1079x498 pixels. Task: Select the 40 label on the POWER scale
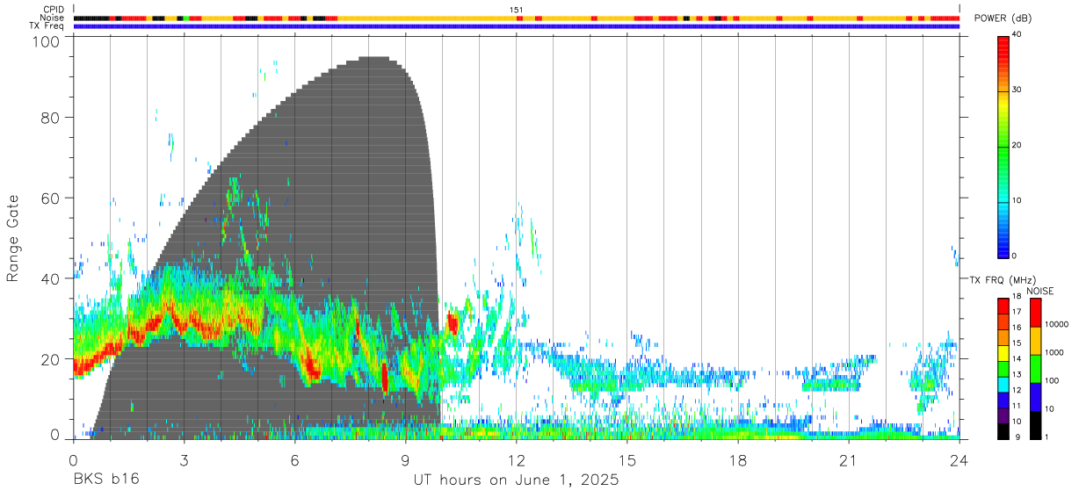coord(1017,35)
